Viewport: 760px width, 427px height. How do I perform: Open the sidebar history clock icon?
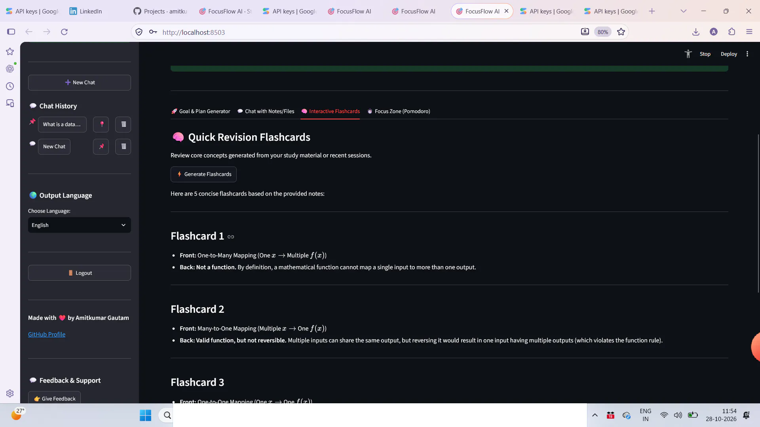[x=10, y=86]
